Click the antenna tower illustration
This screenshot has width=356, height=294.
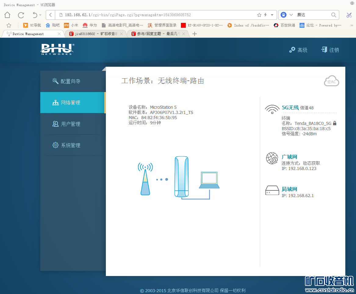tap(145, 179)
